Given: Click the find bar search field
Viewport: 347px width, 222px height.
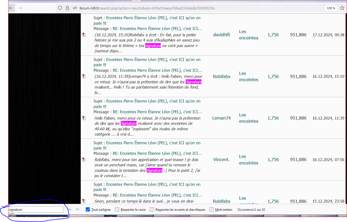Looking at the screenshot, I should (36, 209).
